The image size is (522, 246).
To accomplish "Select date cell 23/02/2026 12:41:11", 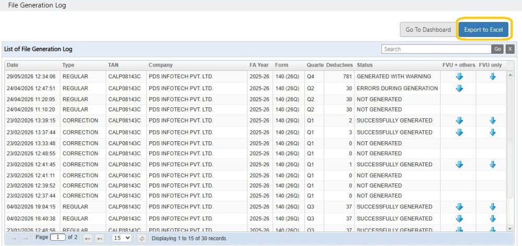I will (31, 175).
